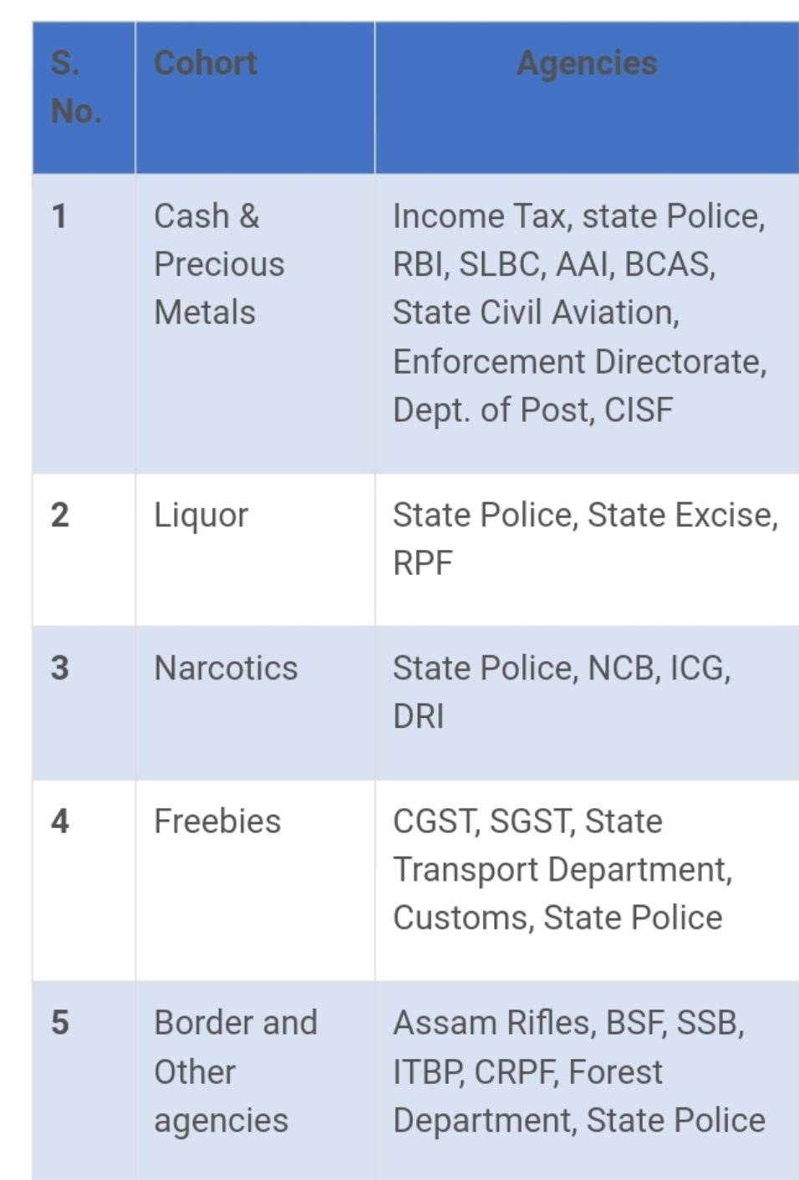Click the 'DRI' text in Narcotics row
Viewport: 799px width, 1180px height.
(x=419, y=716)
